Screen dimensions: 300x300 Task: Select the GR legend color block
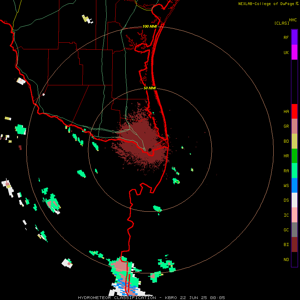294,126
